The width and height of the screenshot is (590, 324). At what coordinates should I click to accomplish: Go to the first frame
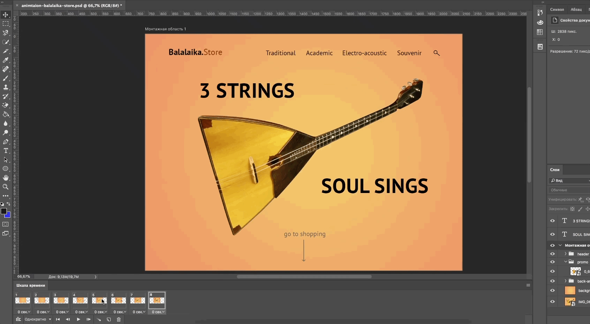click(x=58, y=319)
